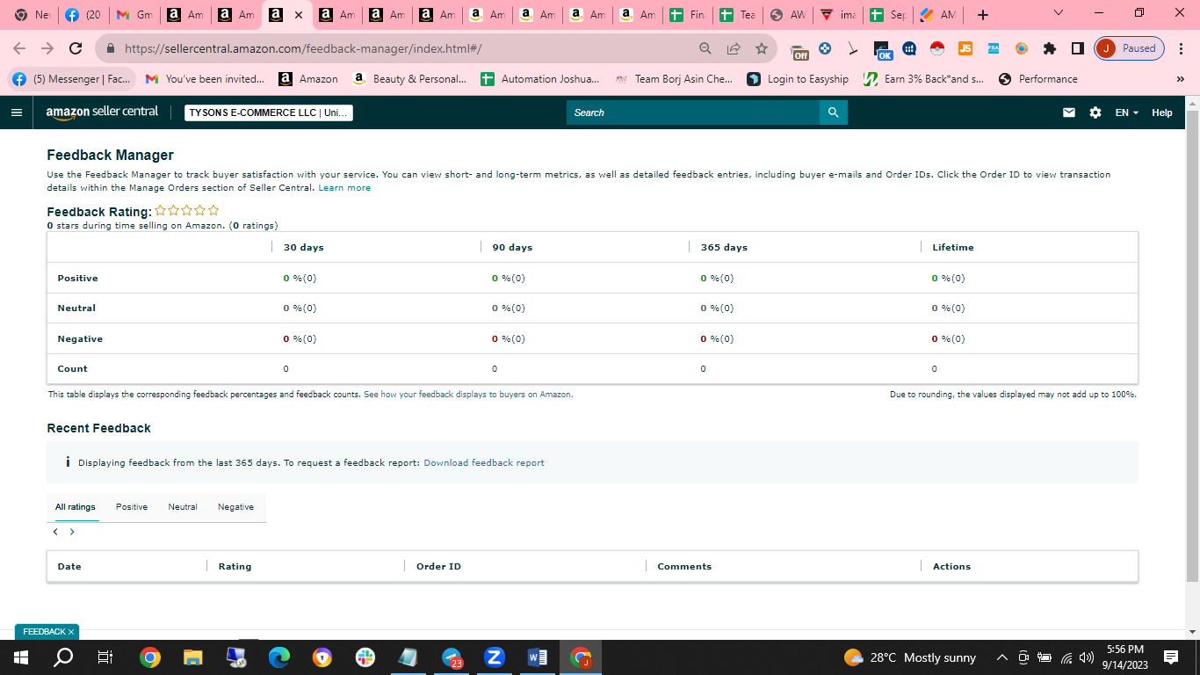This screenshot has width=1200, height=675.
Task: Open the mail messages icon
Action: (x=1069, y=112)
